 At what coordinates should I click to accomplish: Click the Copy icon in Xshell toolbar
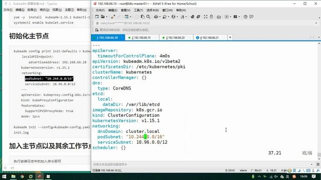click(x=142, y=16)
